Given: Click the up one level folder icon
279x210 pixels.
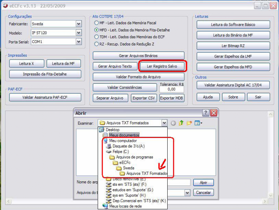Looking at the screenshot, I should [181, 123].
